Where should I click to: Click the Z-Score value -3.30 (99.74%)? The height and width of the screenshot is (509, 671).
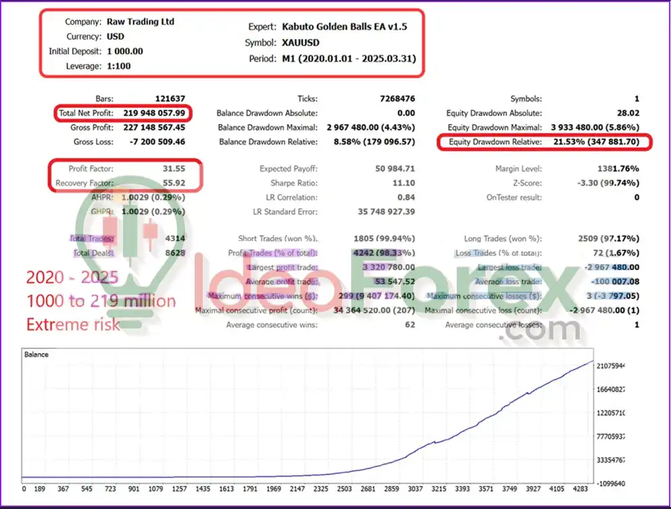[608, 183]
